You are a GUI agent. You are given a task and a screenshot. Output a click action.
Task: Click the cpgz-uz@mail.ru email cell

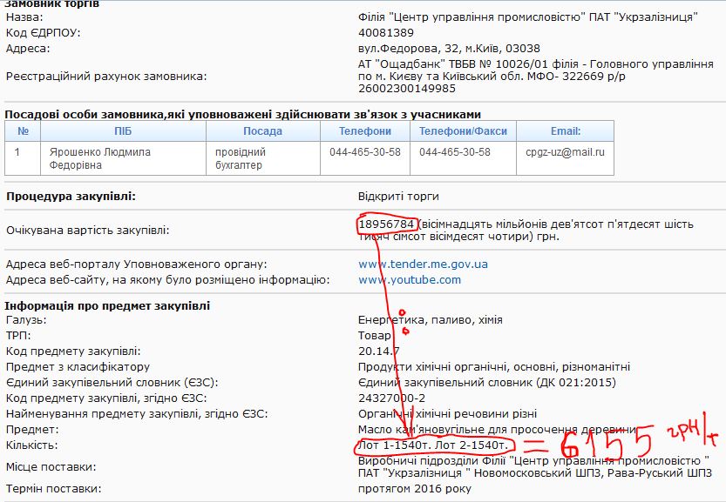click(x=565, y=152)
